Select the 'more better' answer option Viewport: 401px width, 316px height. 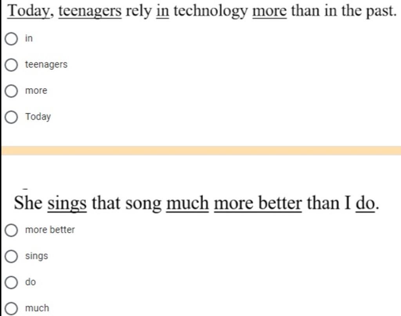[x=11, y=230]
